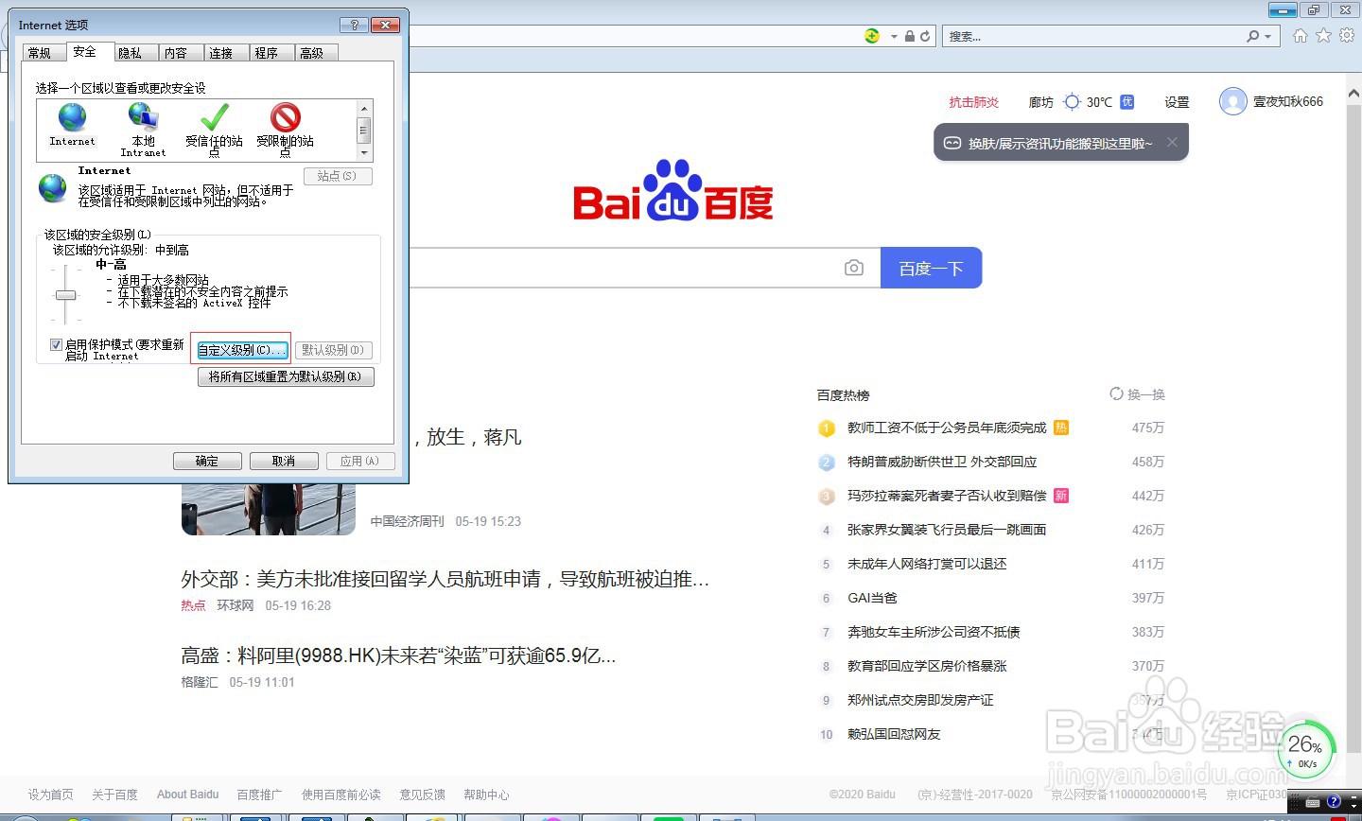Click the 廊坊 city weather text
The width and height of the screenshot is (1362, 821).
coord(1041,102)
